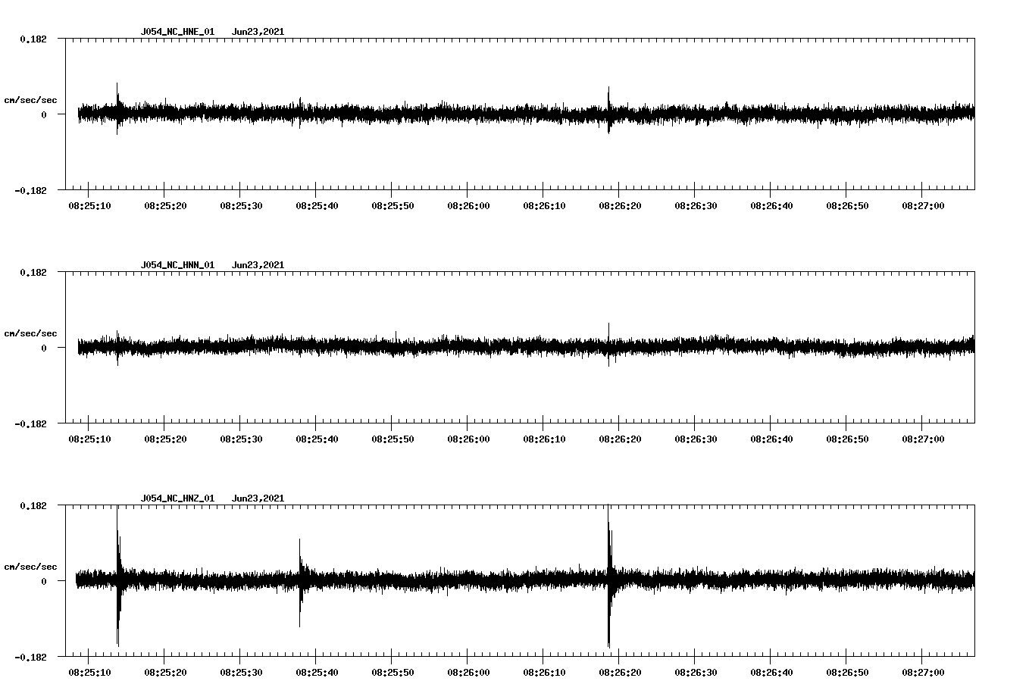This screenshot has height=700, width=1029.
Task: Click the HNN spike near 08:26:19
Action: tap(608, 345)
